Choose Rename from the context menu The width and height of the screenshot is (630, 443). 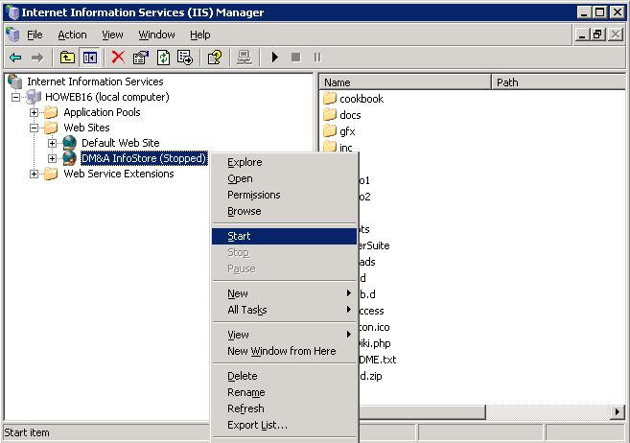284,392
